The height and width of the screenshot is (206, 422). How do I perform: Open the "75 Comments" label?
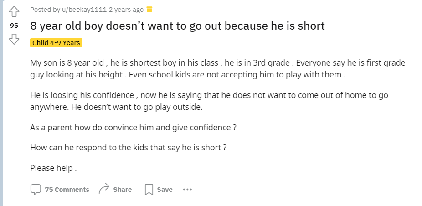tap(67, 190)
